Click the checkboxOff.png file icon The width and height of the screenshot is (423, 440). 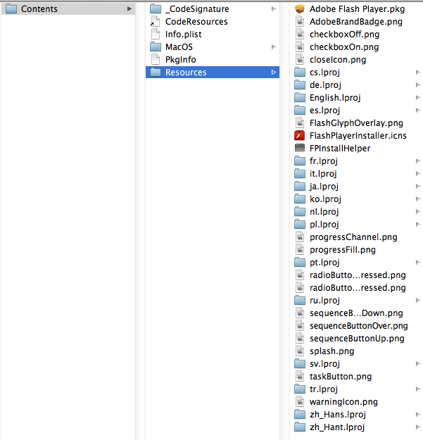pos(300,34)
